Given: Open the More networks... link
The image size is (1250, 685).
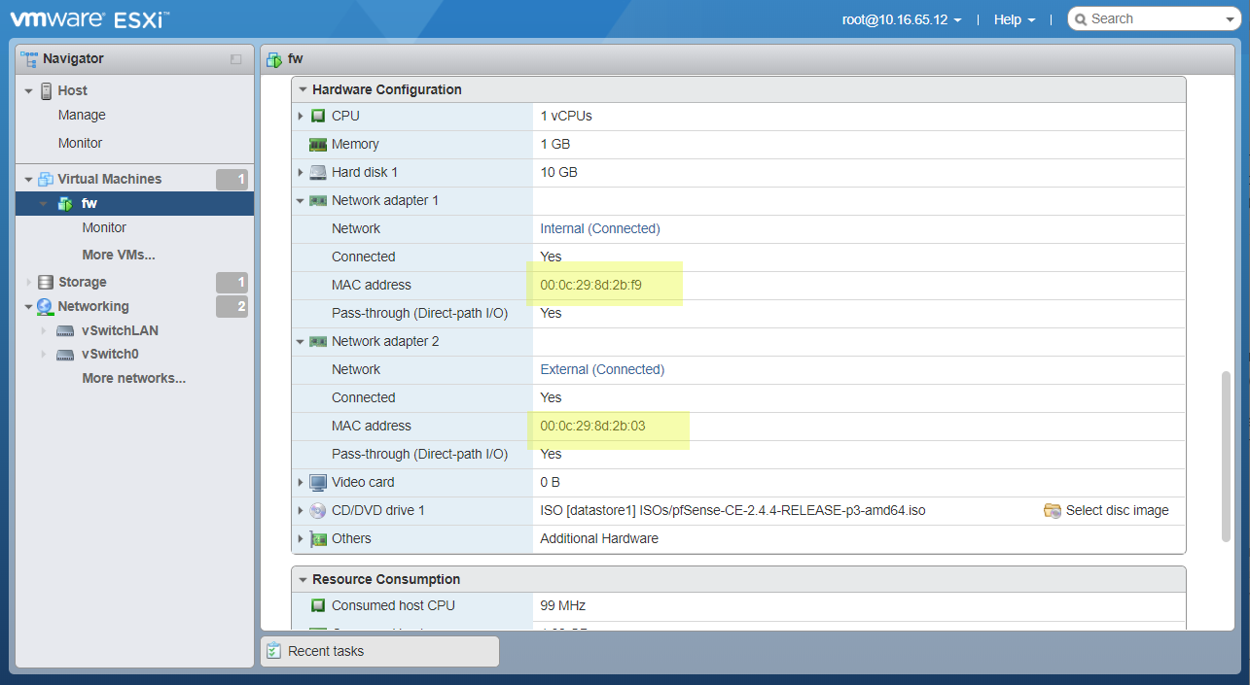Looking at the screenshot, I should (x=134, y=378).
